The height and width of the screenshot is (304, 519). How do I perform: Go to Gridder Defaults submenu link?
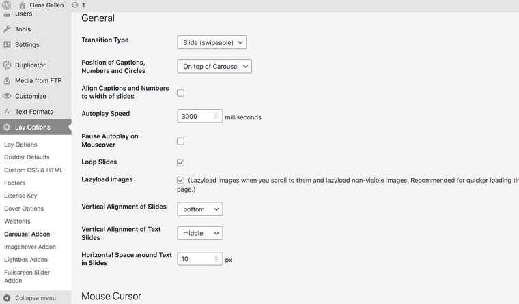27,157
